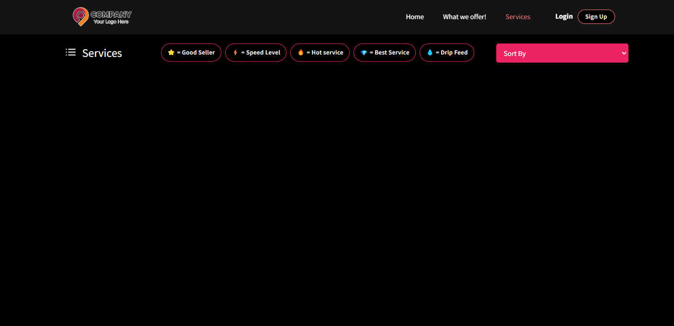Open the Login link
Viewport: 674px width, 326px height.
coord(564,16)
